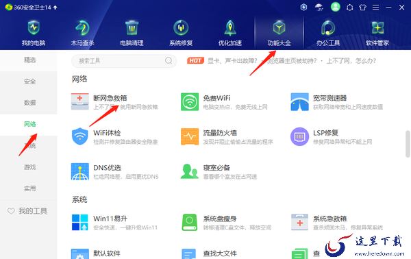Image resolution: width=411 pixels, height=259 pixels.
Task: Launch the 流量防火墙 orange icon
Action: pyautogui.click(x=190, y=136)
